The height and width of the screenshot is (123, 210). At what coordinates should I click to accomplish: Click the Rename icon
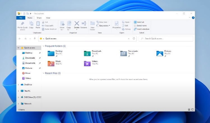(84, 23)
